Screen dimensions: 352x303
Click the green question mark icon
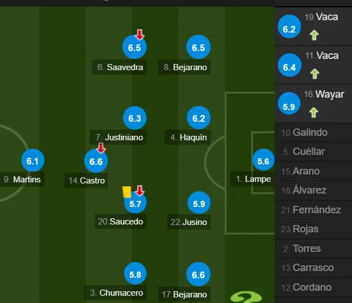246,297
